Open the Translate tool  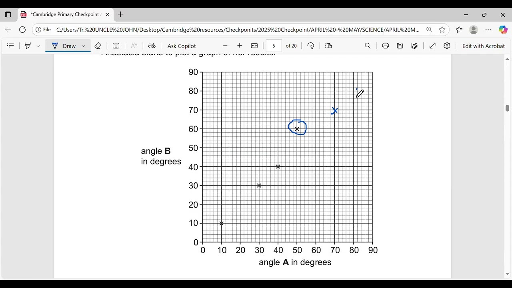pos(152,46)
